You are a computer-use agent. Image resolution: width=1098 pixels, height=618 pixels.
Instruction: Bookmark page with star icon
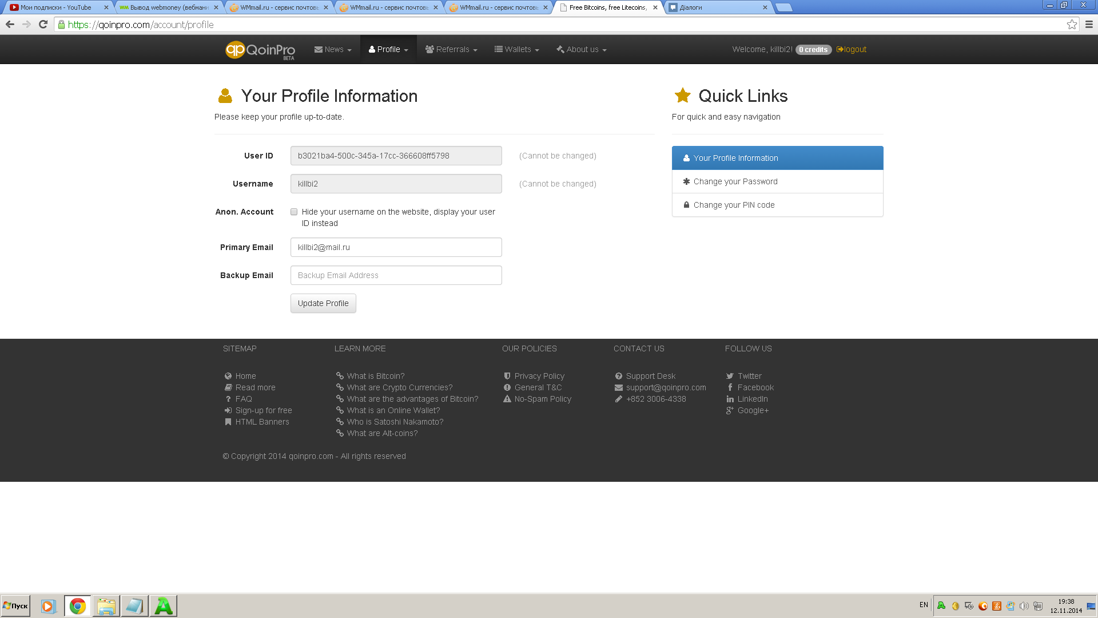1072,25
